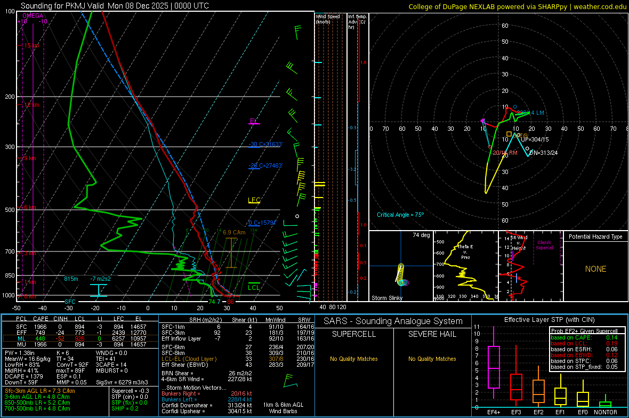The width and height of the screenshot is (629, 418).
Task: Click the 'Bunkers Right = 20/16 kt' line
Action: pos(206,393)
